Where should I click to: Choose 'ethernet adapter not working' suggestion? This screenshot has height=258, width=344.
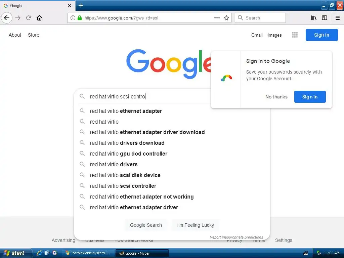(172, 197)
